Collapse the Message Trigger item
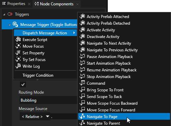 (10, 25)
